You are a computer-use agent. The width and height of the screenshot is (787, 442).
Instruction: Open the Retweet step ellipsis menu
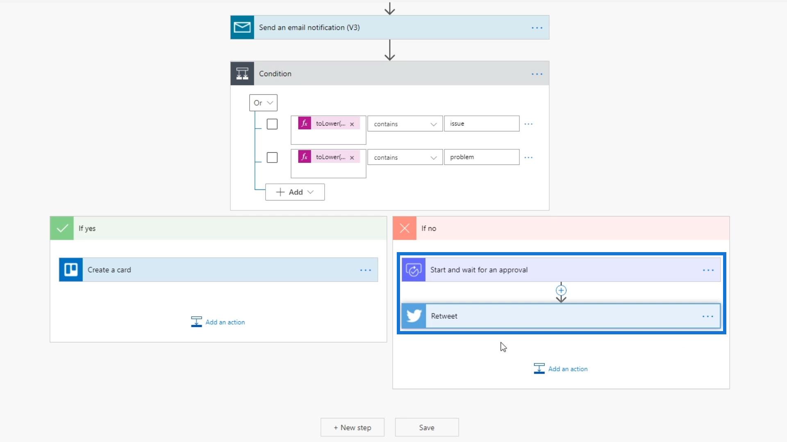[x=707, y=316]
